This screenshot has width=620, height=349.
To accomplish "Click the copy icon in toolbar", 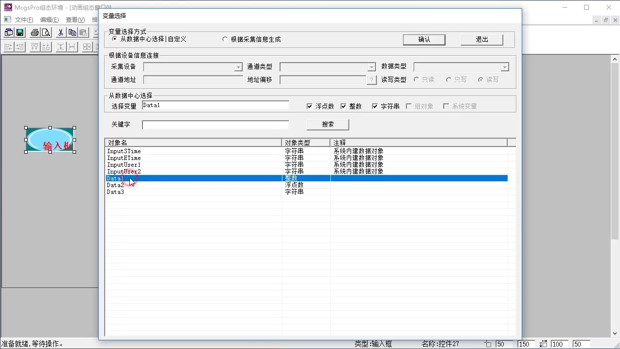I will [72, 32].
